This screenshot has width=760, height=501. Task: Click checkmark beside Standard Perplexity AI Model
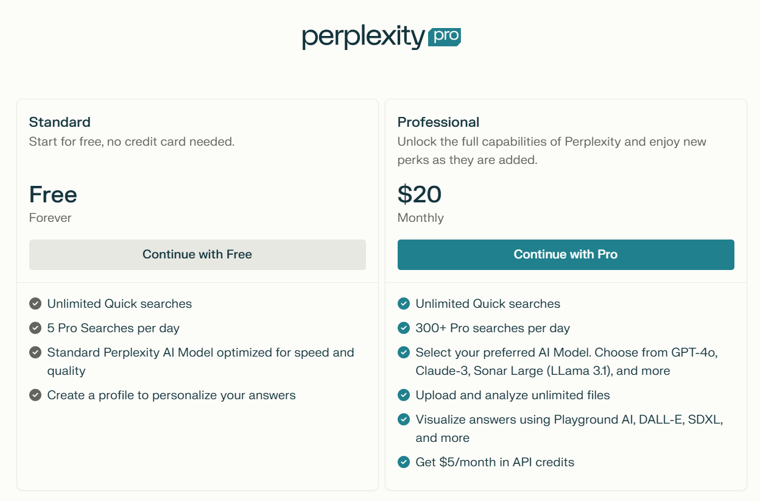[x=35, y=352]
